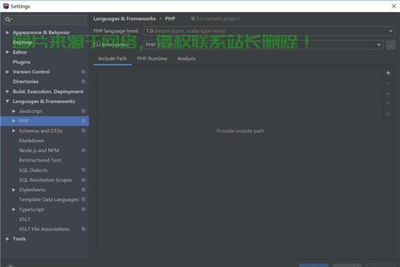This screenshot has height=267, width=400.
Task: Select Keymap in settings tree
Action: [22, 42]
